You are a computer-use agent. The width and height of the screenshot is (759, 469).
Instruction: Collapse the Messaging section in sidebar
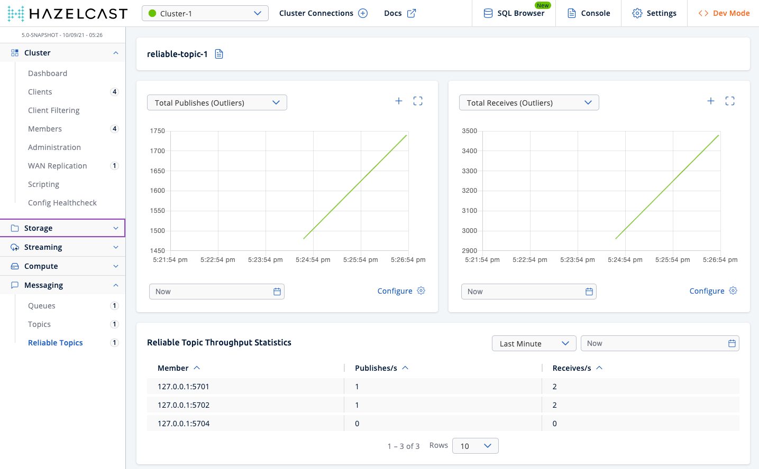[62, 285]
